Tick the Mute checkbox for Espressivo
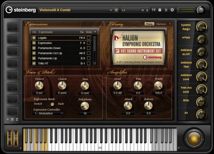 pyautogui.click(x=89, y=43)
